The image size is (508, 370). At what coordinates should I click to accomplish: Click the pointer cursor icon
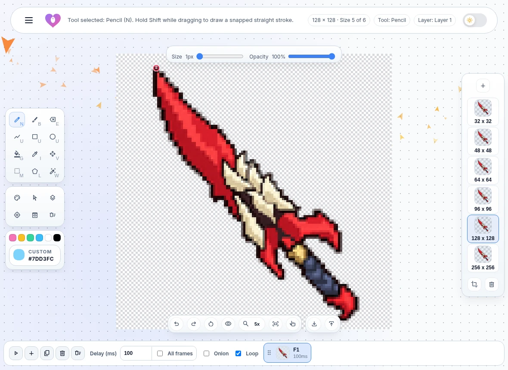click(35, 198)
